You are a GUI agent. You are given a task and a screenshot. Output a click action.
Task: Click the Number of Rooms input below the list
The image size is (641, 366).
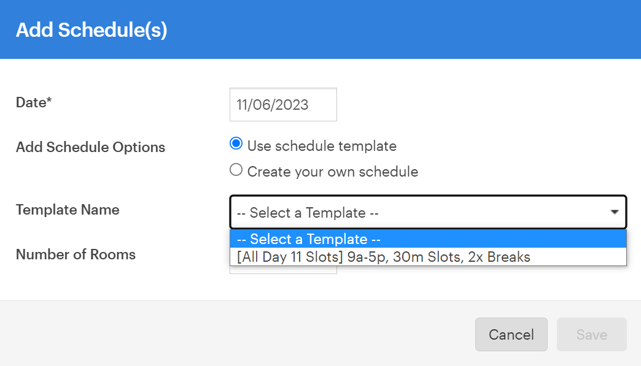coord(283,270)
